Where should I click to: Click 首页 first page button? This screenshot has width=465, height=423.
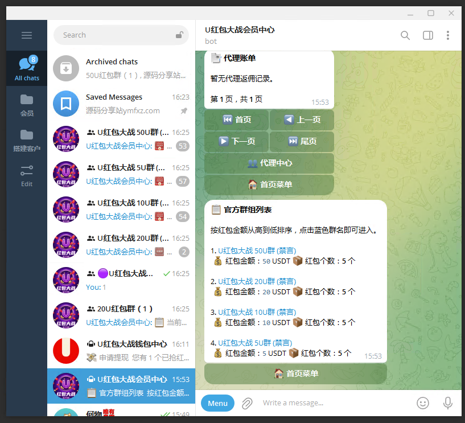236,120
